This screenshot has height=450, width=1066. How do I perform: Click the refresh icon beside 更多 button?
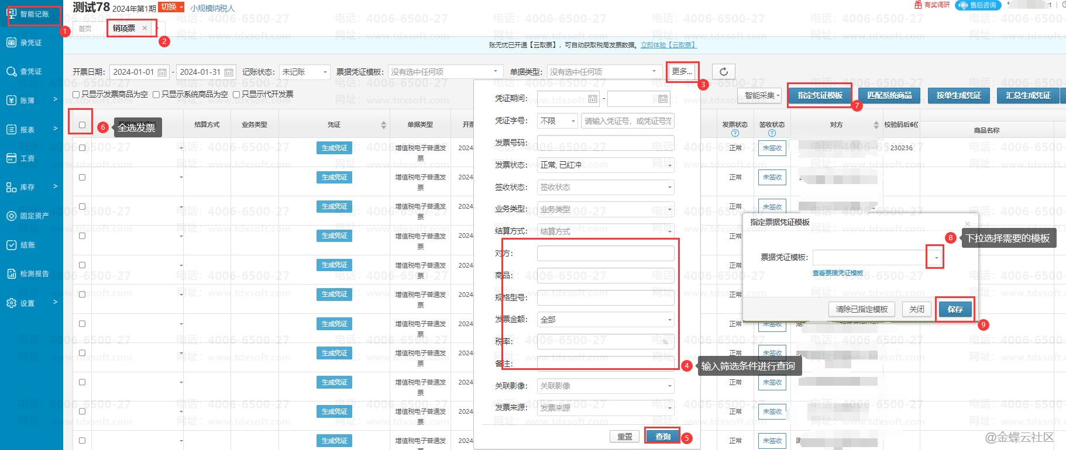(724, 72)
